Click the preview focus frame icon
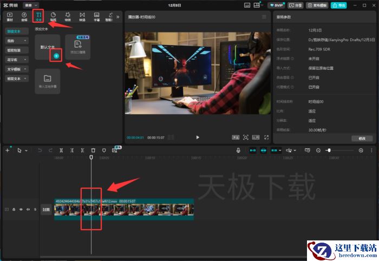379x261 pixels. click(x=246, y=137)
